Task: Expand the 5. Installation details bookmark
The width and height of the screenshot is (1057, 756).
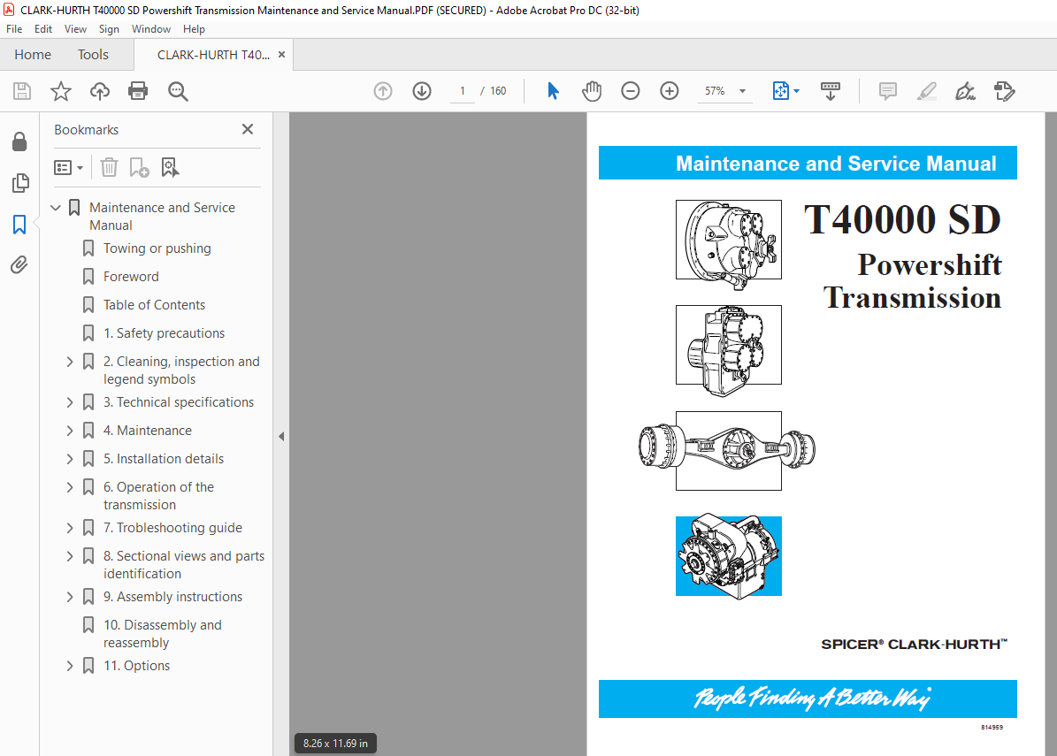Action: coord(70,459)
